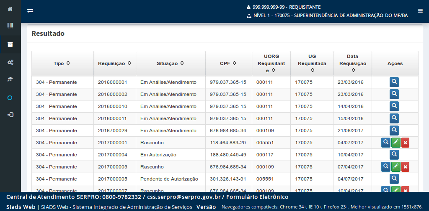
Task: View requisition 2016000010 with magnifier icon
Action: pos(394,106)
